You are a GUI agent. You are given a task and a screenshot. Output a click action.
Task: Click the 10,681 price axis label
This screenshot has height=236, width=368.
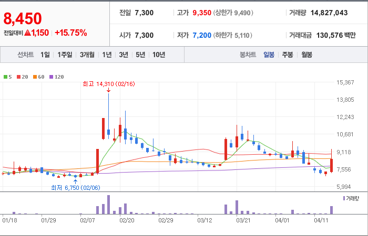tap(345, 134)
